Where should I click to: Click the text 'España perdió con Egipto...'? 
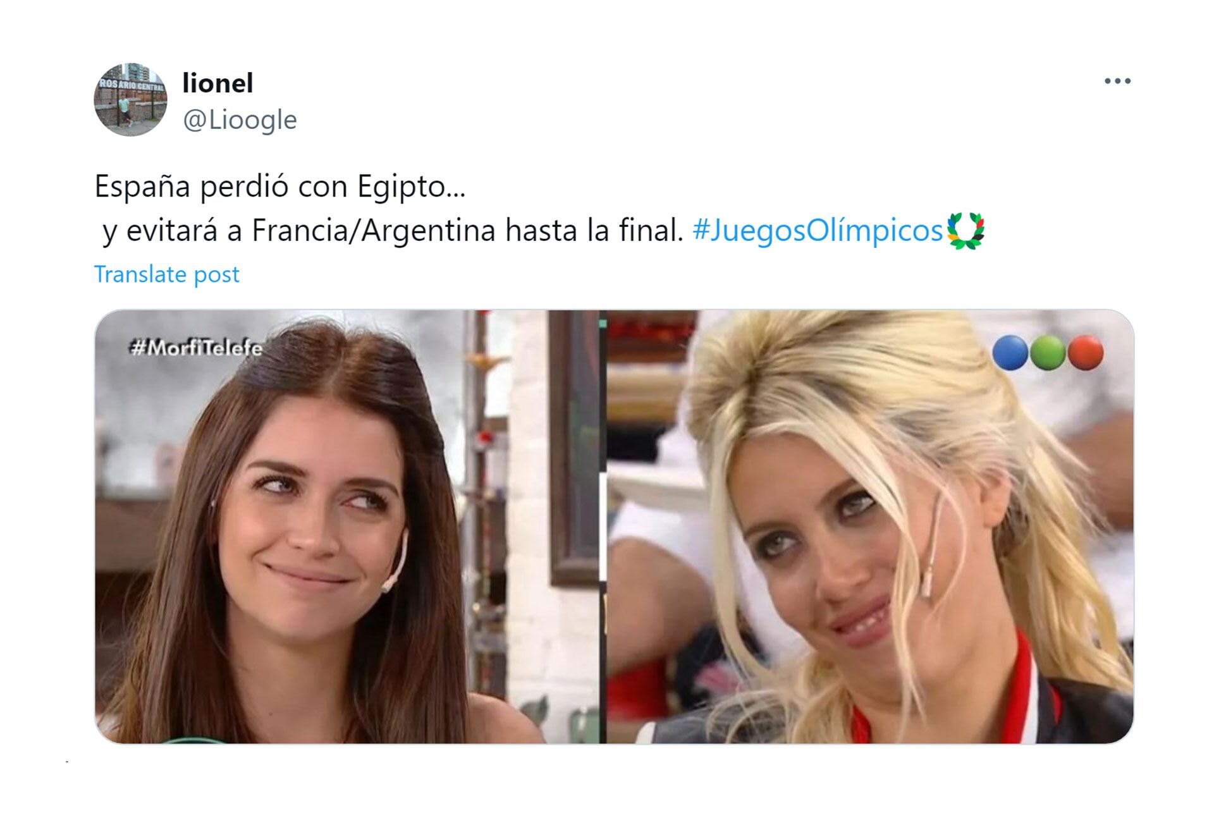click(280, 186)
